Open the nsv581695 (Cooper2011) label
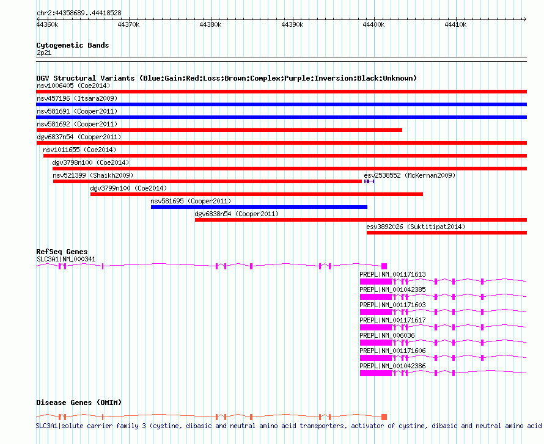Image resolution: width=544 pixels, height=444 pixels. (x=191, y=201)
